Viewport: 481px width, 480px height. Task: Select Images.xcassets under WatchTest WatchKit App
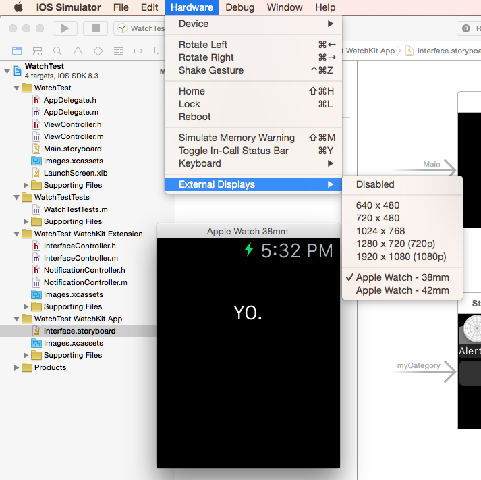tap(73, 343)
